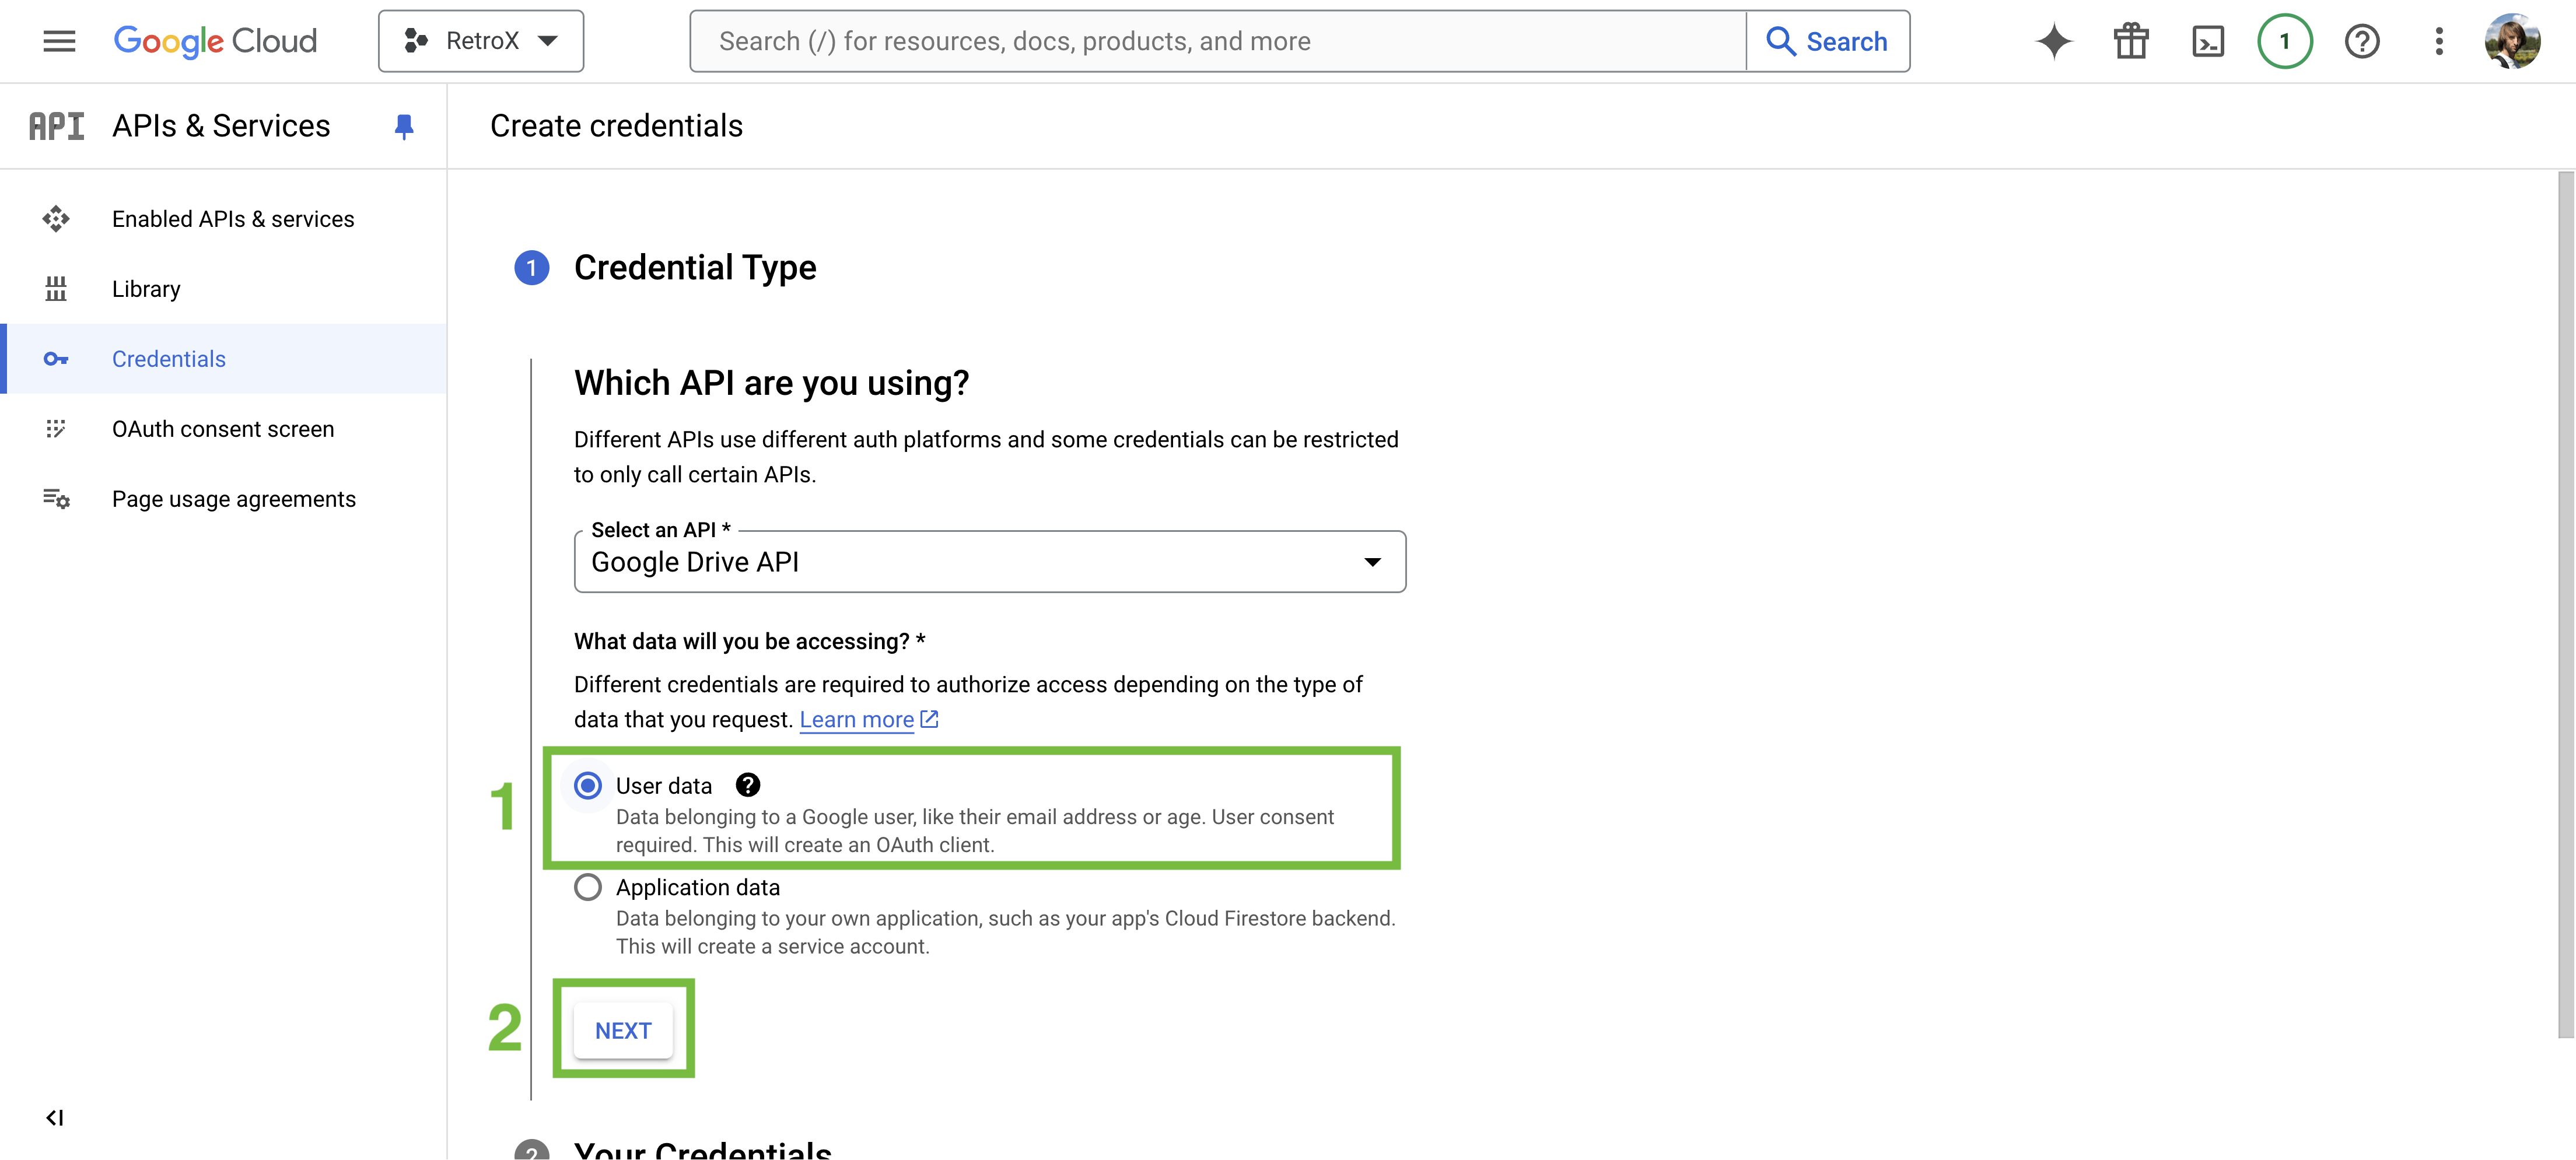
Task: Open the free trial gift icon
Action: 2131,41
